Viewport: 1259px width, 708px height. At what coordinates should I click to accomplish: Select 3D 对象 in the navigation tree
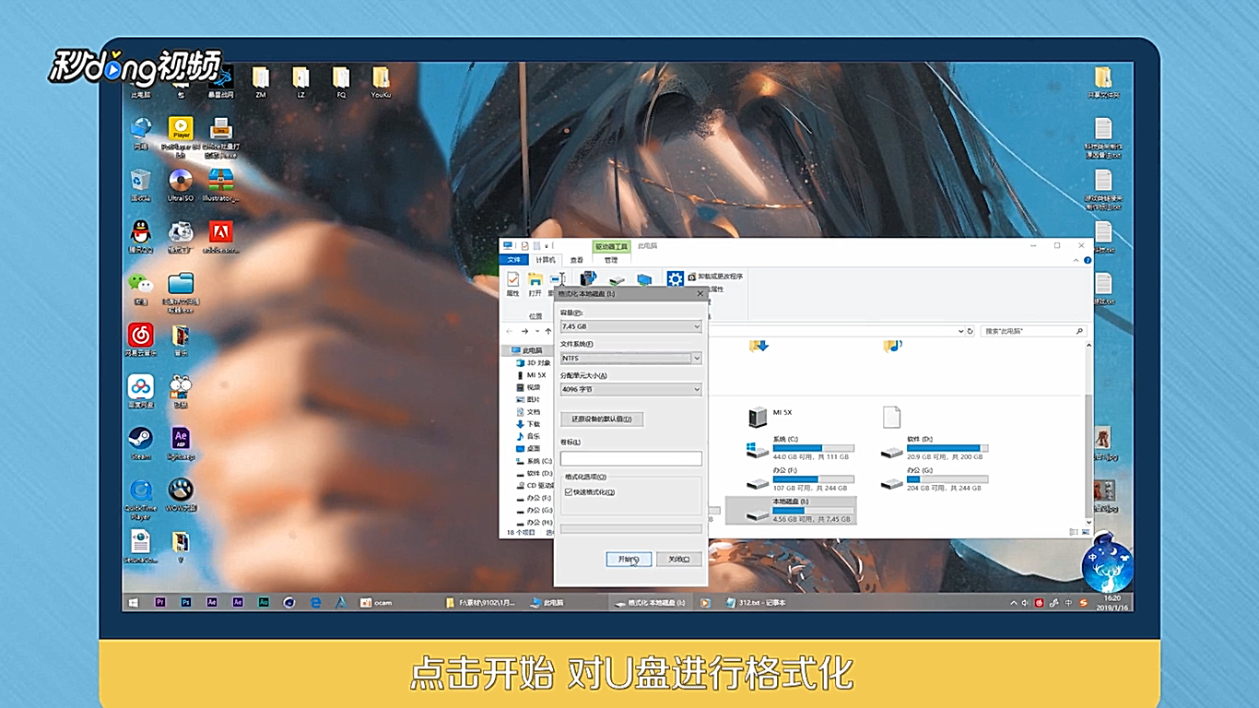tap(533, 363)
